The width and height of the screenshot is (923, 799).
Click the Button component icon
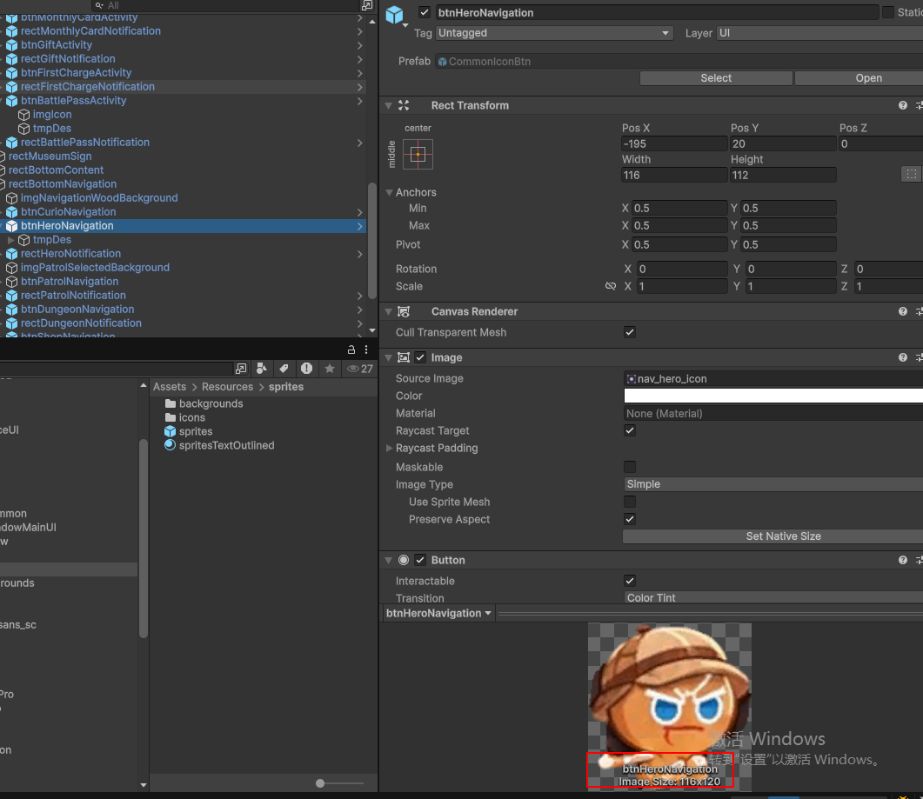click(x=404, y=560)
